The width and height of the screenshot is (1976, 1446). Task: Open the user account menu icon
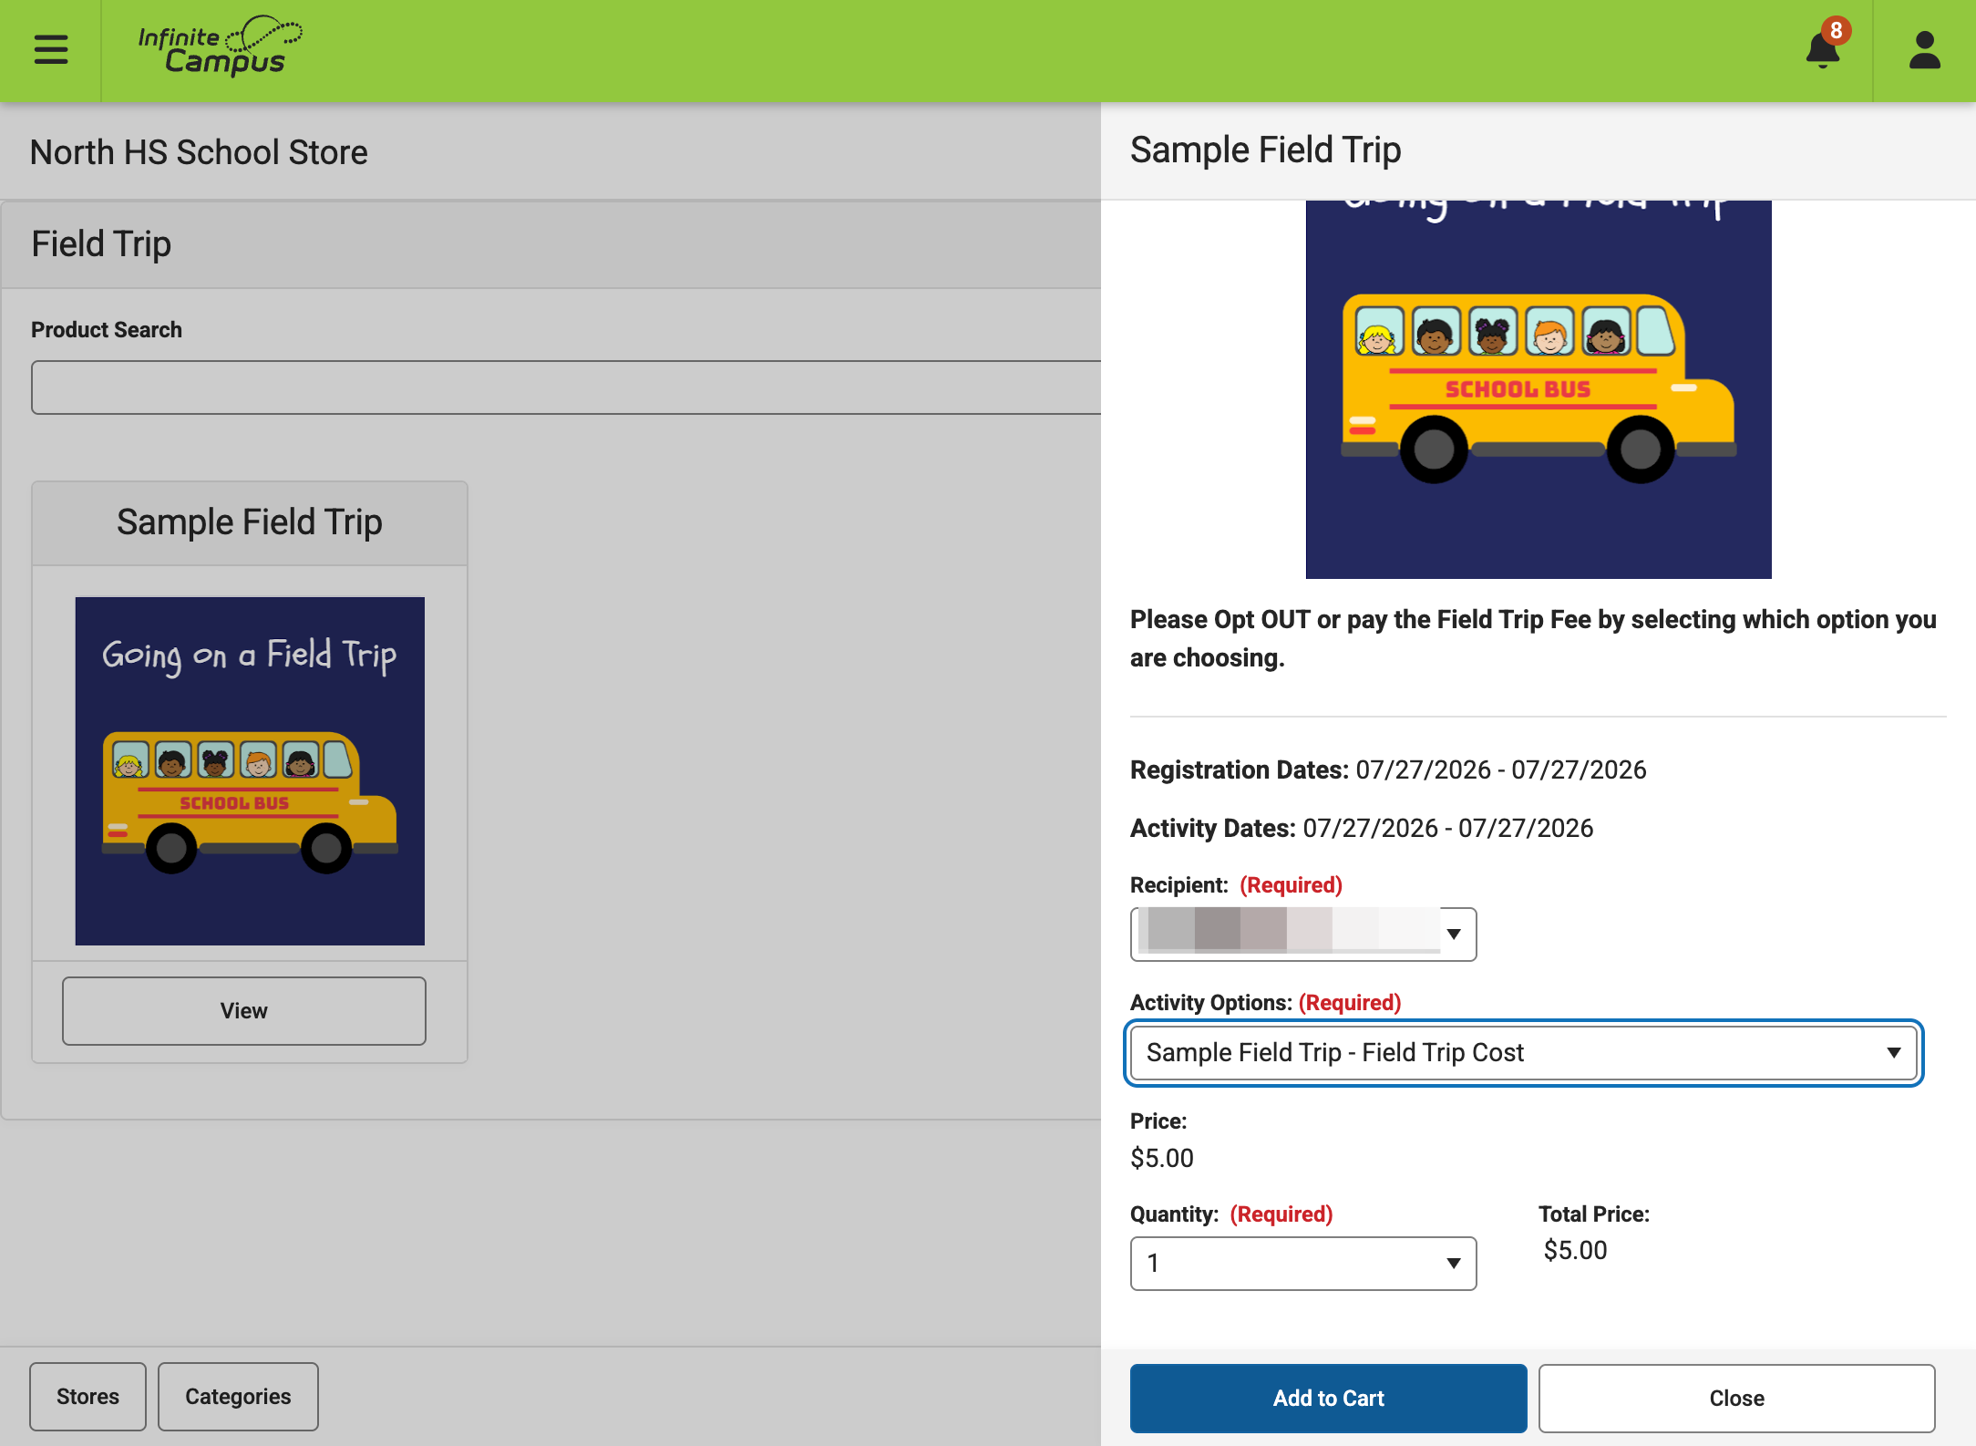coord(1924,50)
